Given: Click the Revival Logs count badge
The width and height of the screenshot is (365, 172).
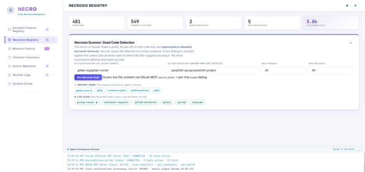Looking at the screenshot, I should [47, 75].
